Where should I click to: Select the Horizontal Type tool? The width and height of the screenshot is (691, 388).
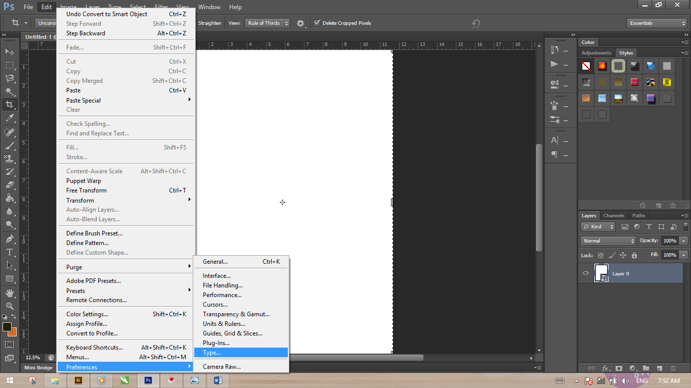pyautogui.click(x=9, y=252)
